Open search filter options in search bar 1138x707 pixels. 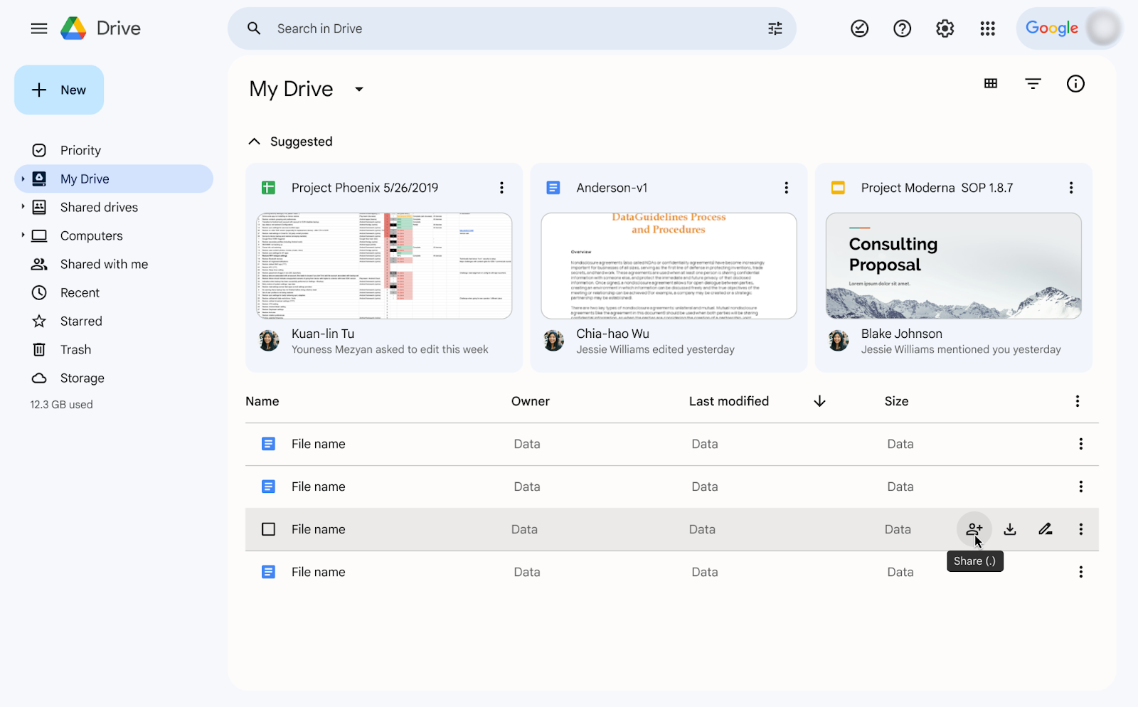pos(775,28)
